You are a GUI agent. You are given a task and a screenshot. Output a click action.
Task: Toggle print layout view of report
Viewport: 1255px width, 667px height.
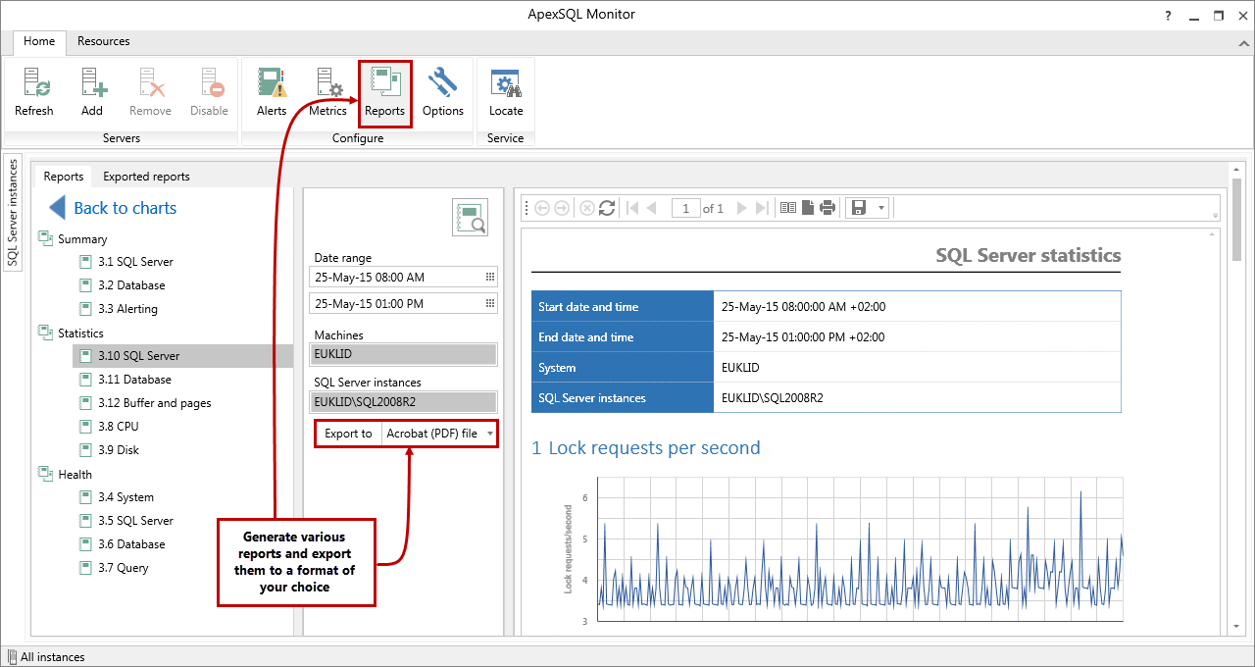pyautogui.click(x=787, y=208)
